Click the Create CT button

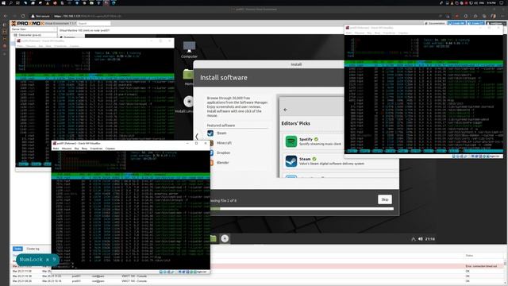point(475,23)
